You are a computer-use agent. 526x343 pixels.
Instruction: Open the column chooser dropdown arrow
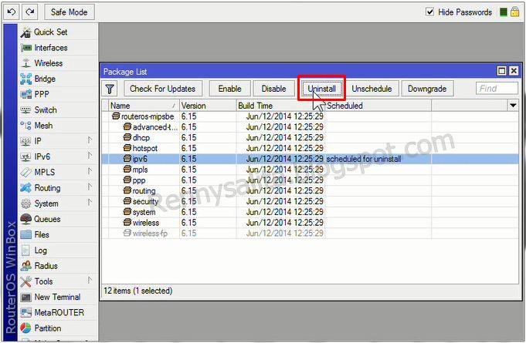tap(513, 106)
